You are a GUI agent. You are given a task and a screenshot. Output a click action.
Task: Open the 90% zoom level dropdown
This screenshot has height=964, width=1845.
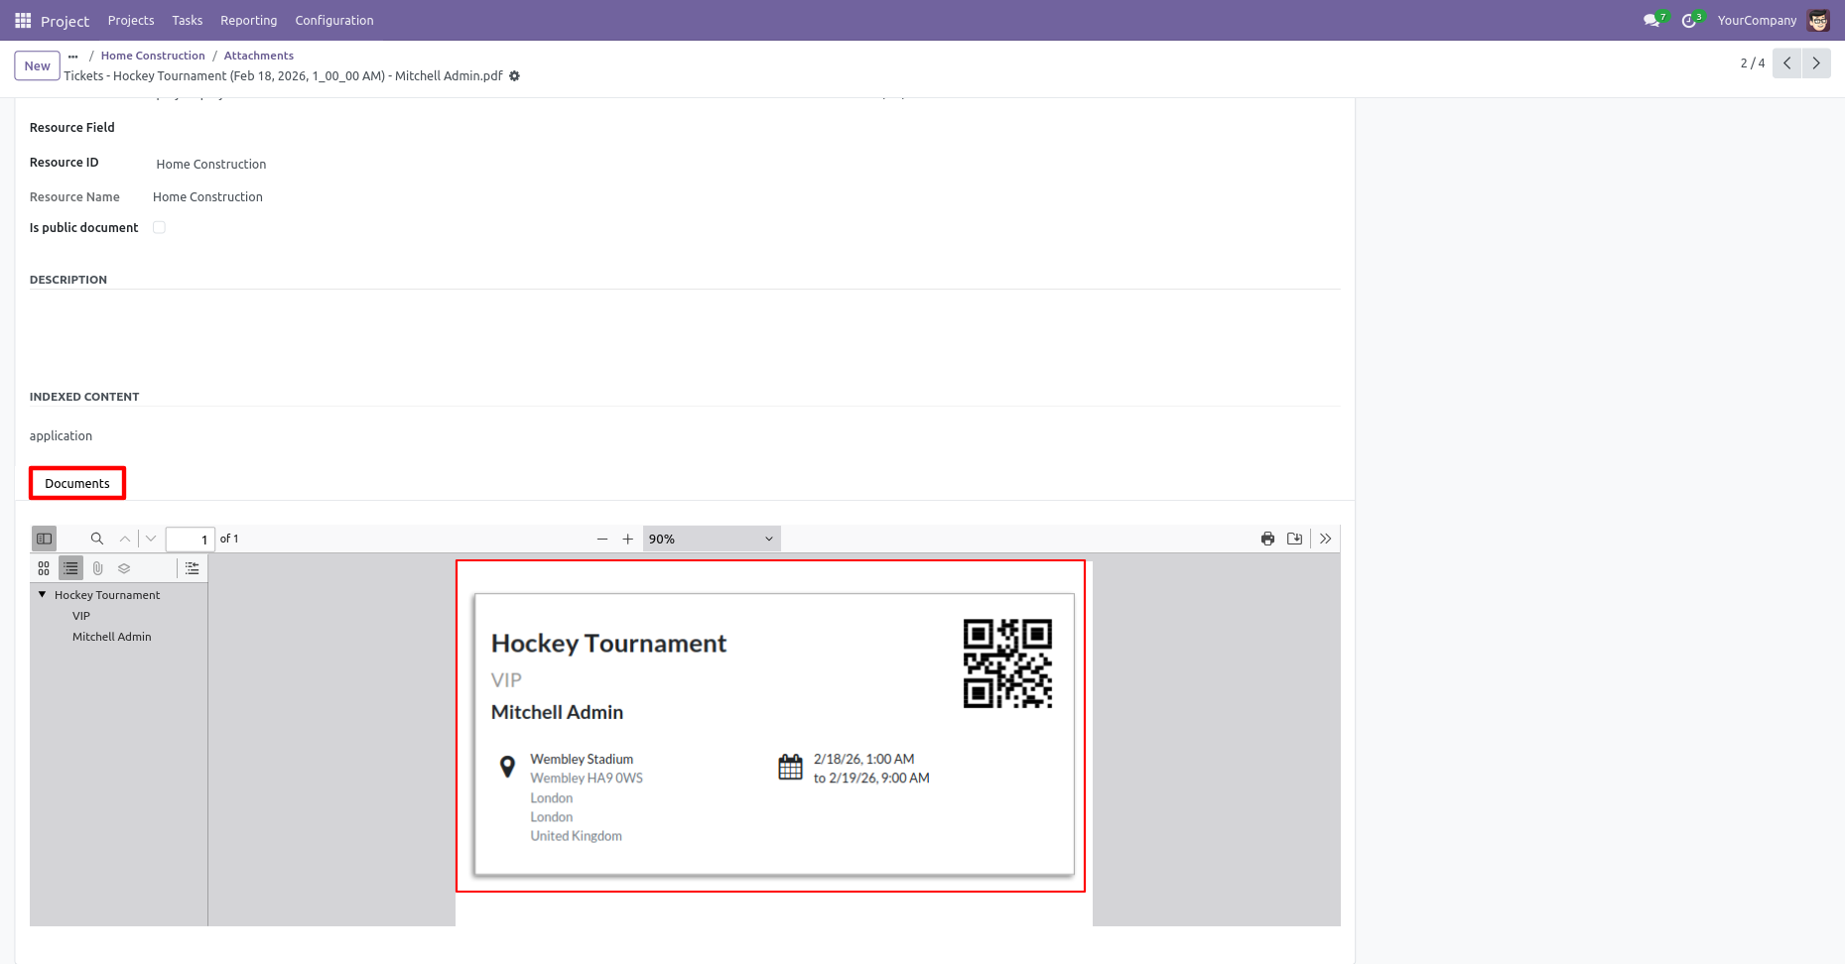click(712, 539)
